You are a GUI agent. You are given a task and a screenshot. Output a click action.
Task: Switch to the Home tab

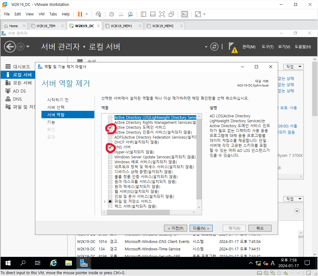[13, 26]
